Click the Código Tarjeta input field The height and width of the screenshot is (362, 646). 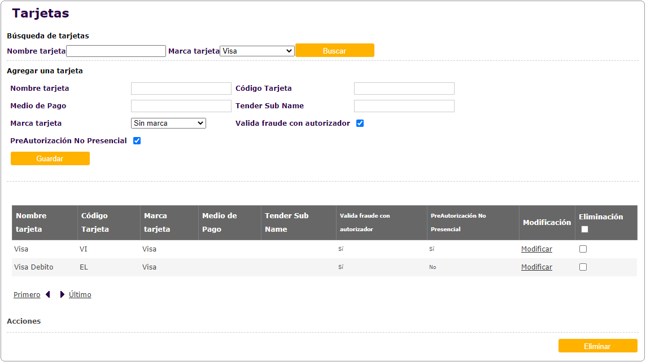pos(404,89)
